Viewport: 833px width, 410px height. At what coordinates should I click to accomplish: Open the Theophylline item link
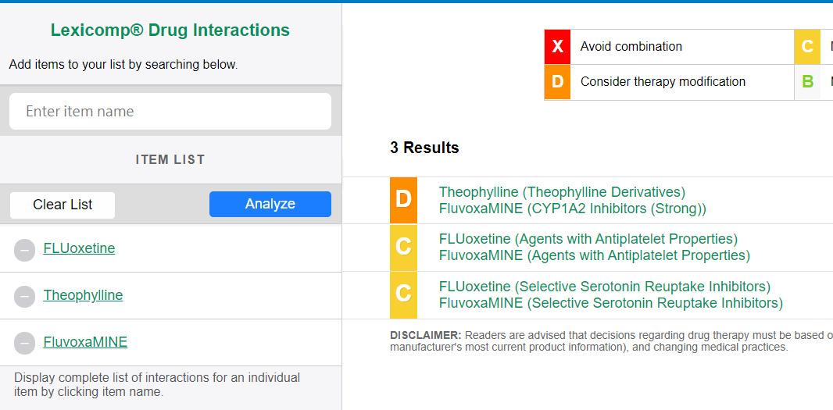[83, 295]
